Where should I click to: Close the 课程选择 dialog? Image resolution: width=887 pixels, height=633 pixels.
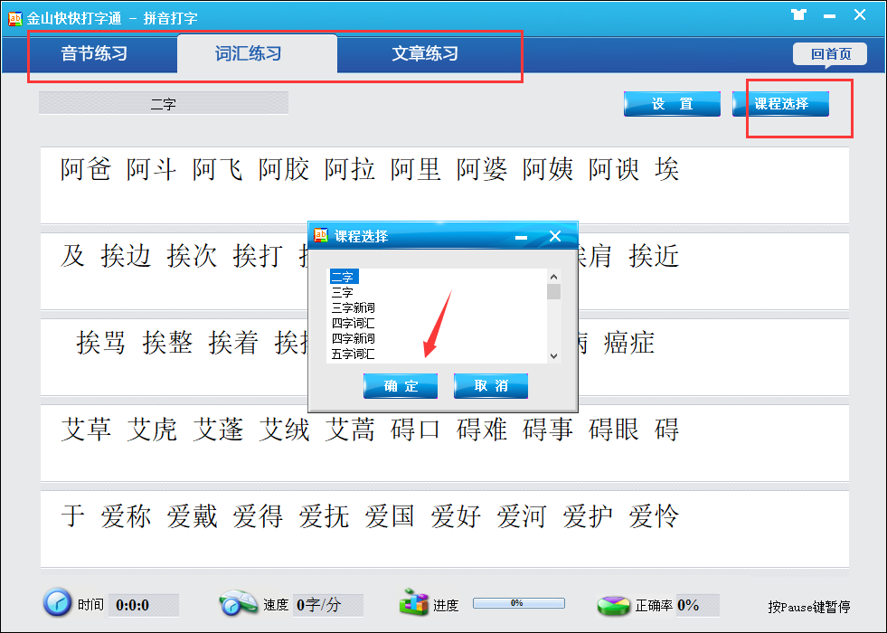(x=555, y=236)
